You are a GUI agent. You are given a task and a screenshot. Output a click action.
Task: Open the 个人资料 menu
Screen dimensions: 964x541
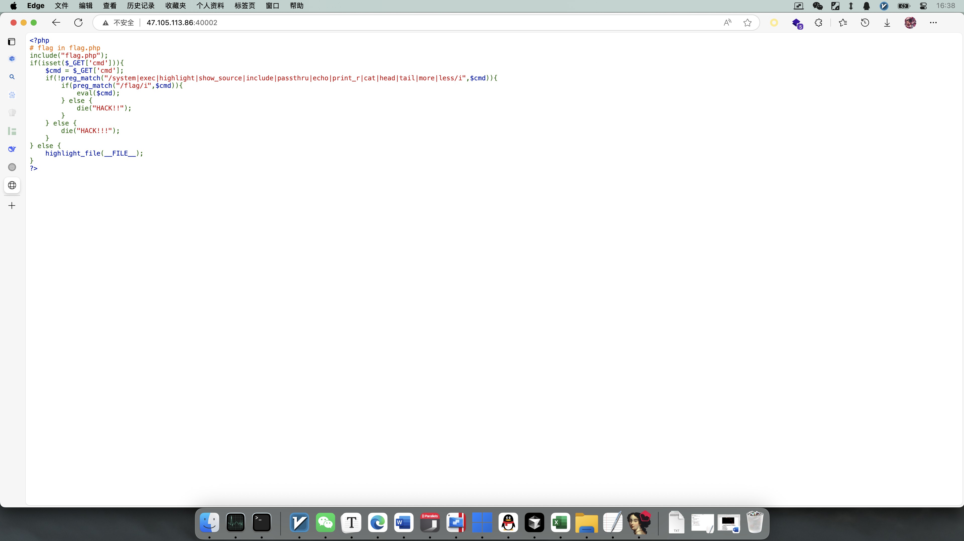pyautogui.click(x=210, y=6)
